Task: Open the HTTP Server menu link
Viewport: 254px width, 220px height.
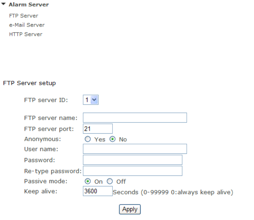Action: pos(26,34)
